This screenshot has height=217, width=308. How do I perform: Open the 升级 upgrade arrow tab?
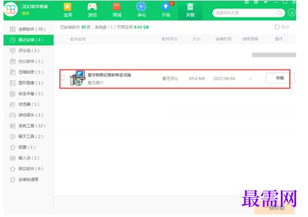click(166, 9)
